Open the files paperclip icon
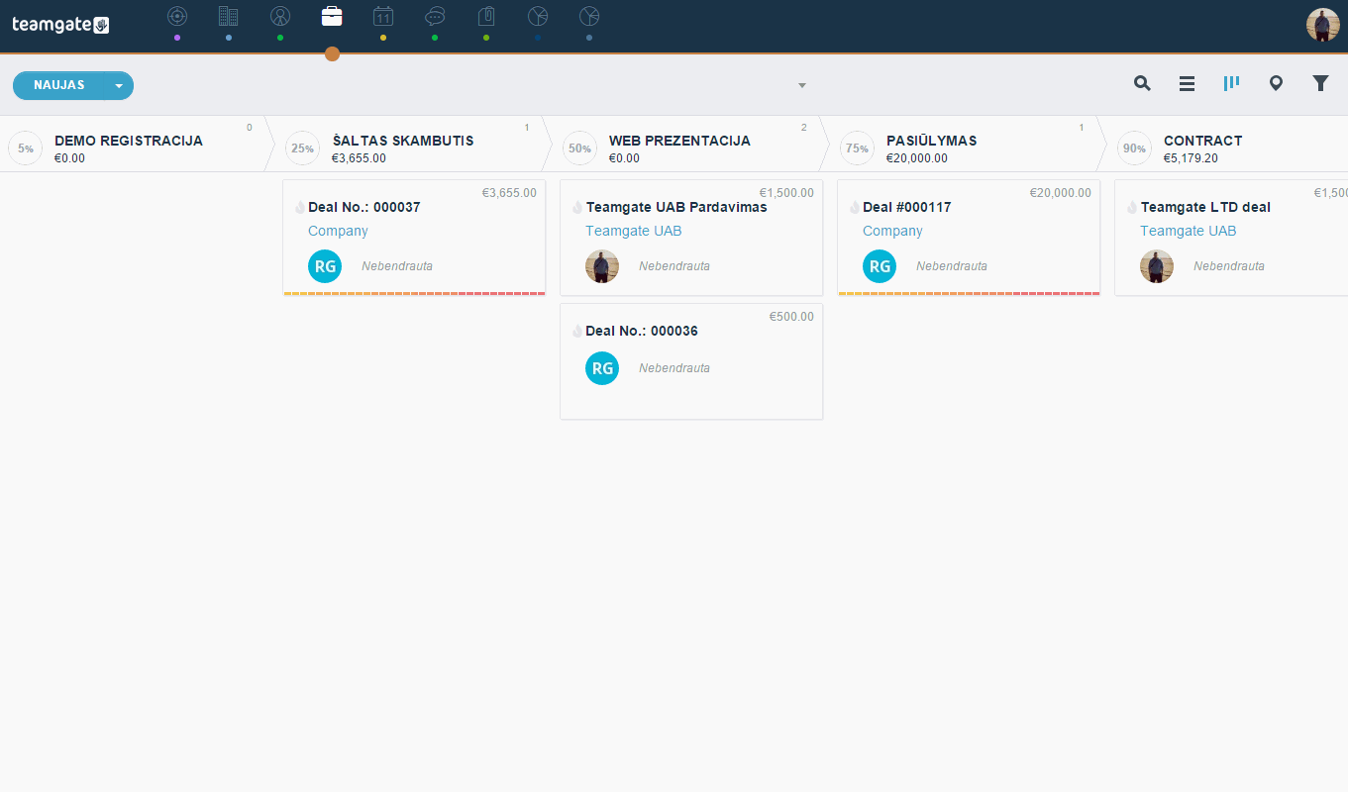This screenshot has height=792, width=1348. tap(486, 16)
